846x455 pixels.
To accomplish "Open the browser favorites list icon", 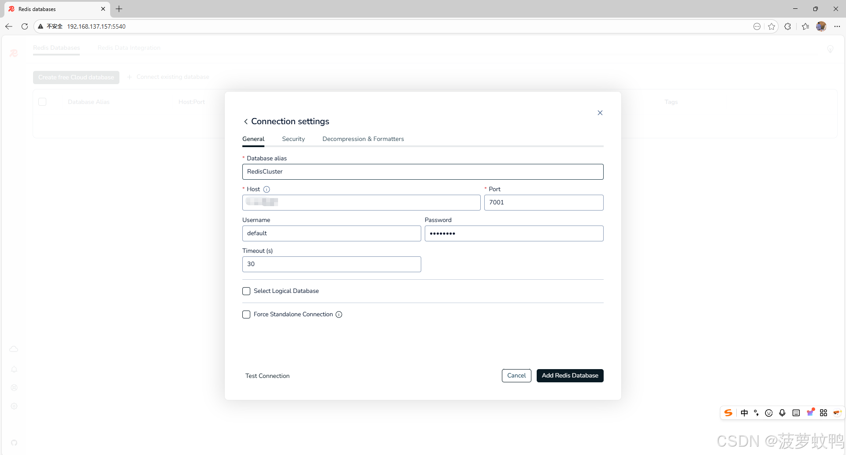I will (x=805, y=26).
